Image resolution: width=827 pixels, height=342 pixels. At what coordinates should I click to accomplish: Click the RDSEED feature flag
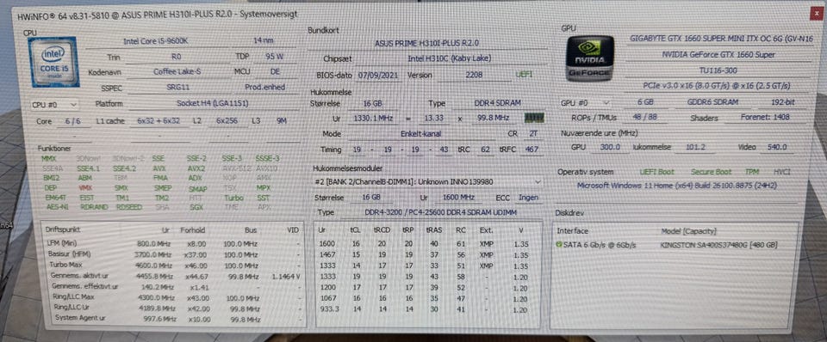tap(129, 207)
